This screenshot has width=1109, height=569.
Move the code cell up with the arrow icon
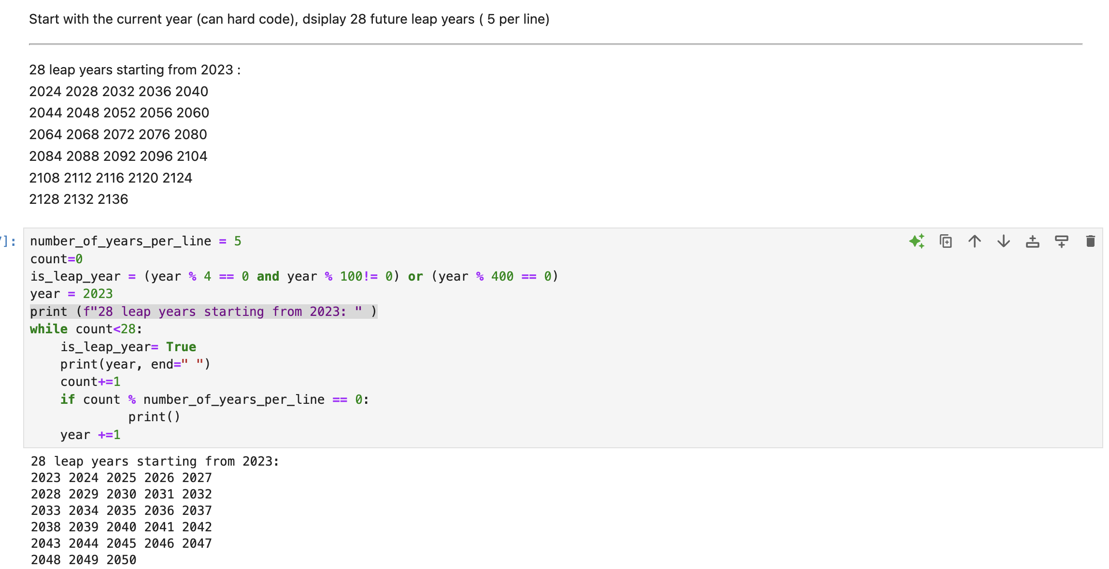[975, 241]
